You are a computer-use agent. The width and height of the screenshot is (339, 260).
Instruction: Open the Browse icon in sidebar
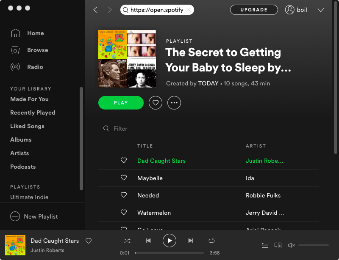click(15, 50)
